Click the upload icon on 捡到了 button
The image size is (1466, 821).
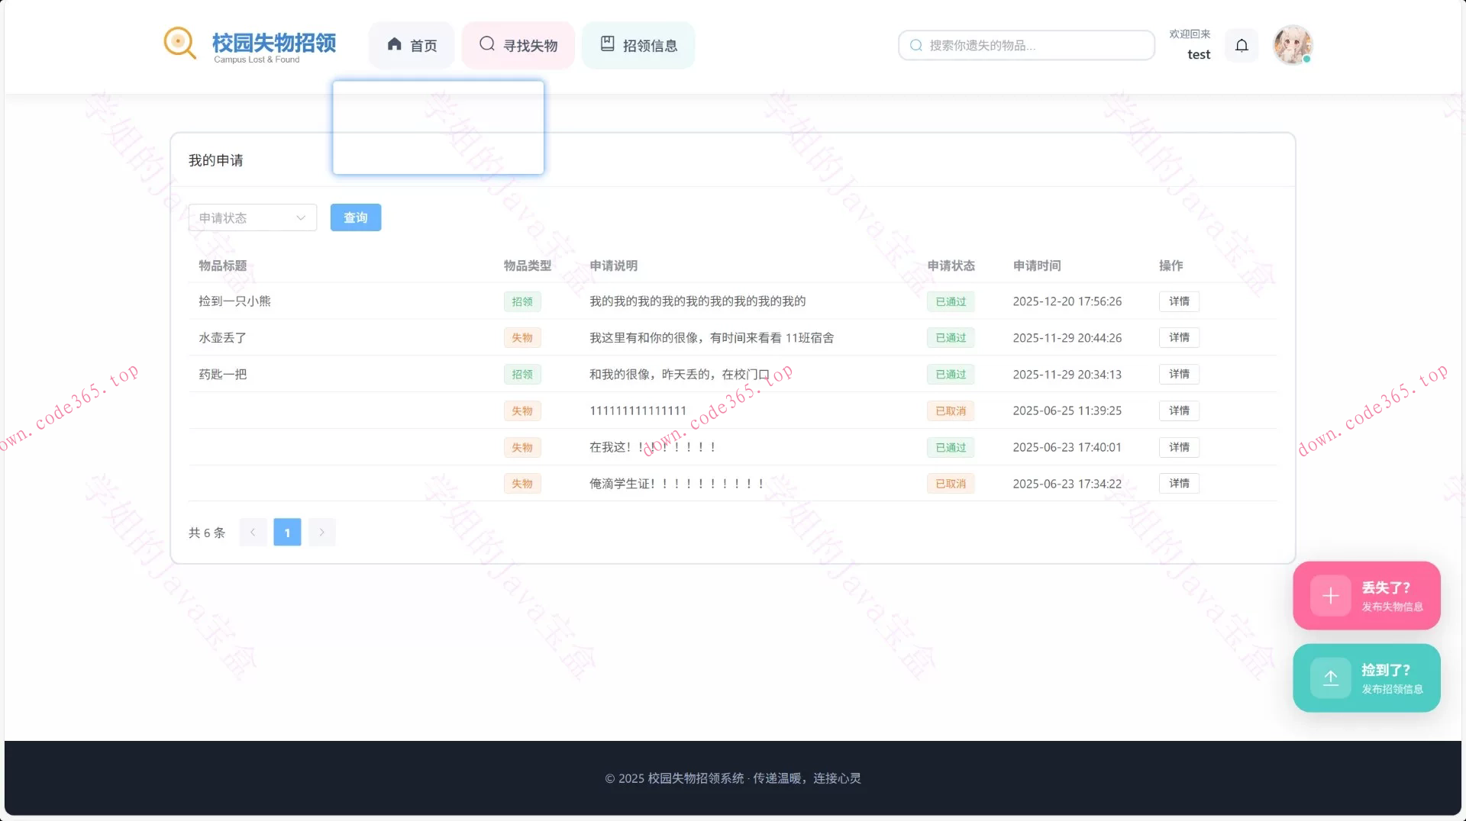[1330, 678]
